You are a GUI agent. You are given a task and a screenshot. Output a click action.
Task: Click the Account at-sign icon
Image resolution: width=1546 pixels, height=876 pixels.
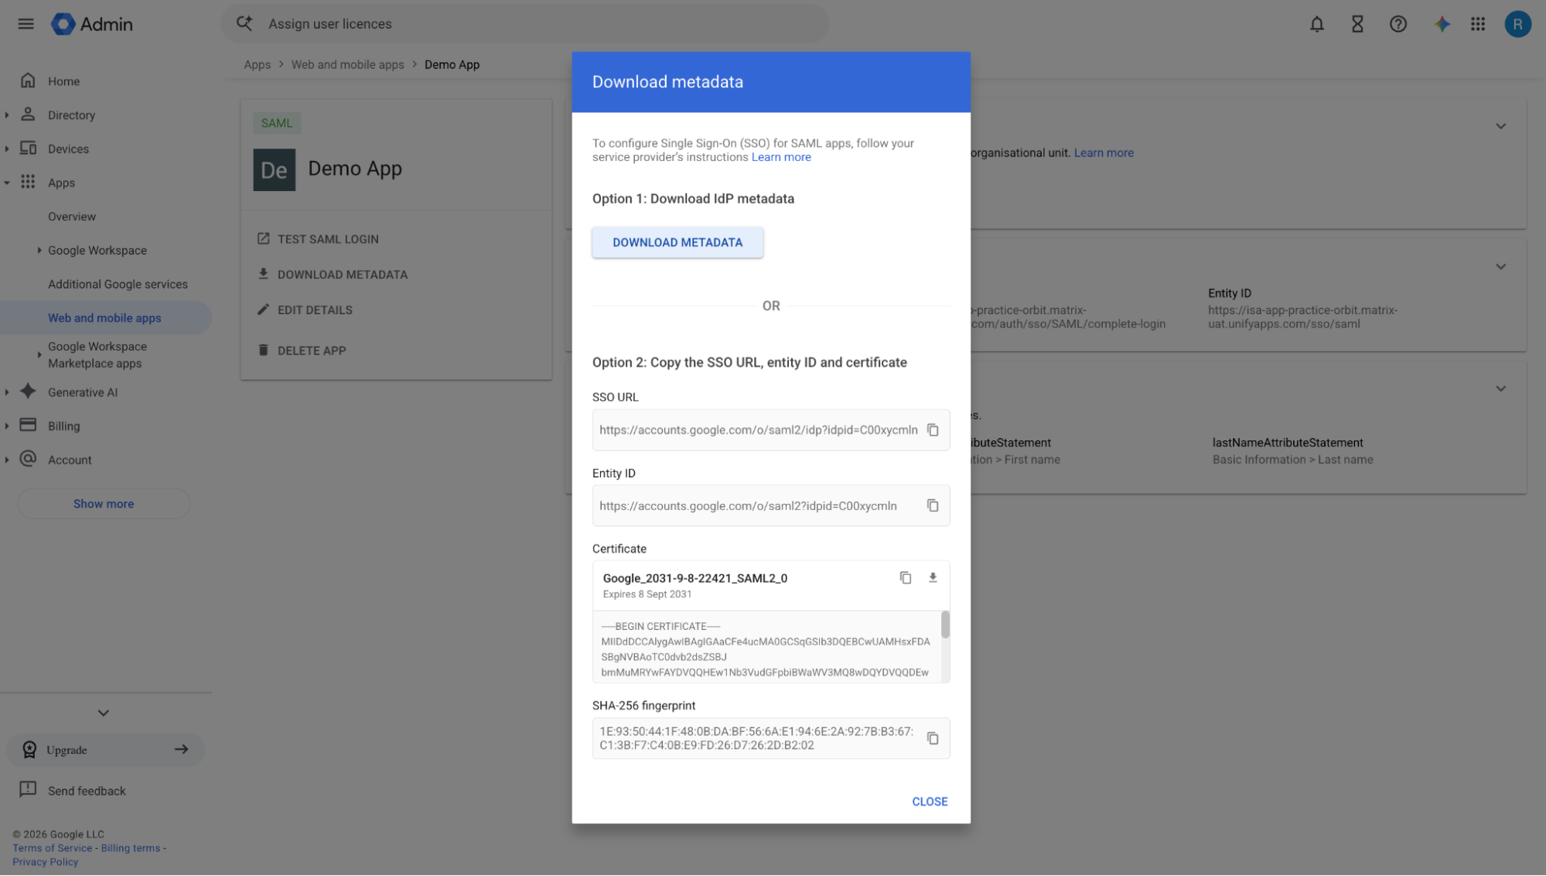pyautogui.click(x=28, y=459)
